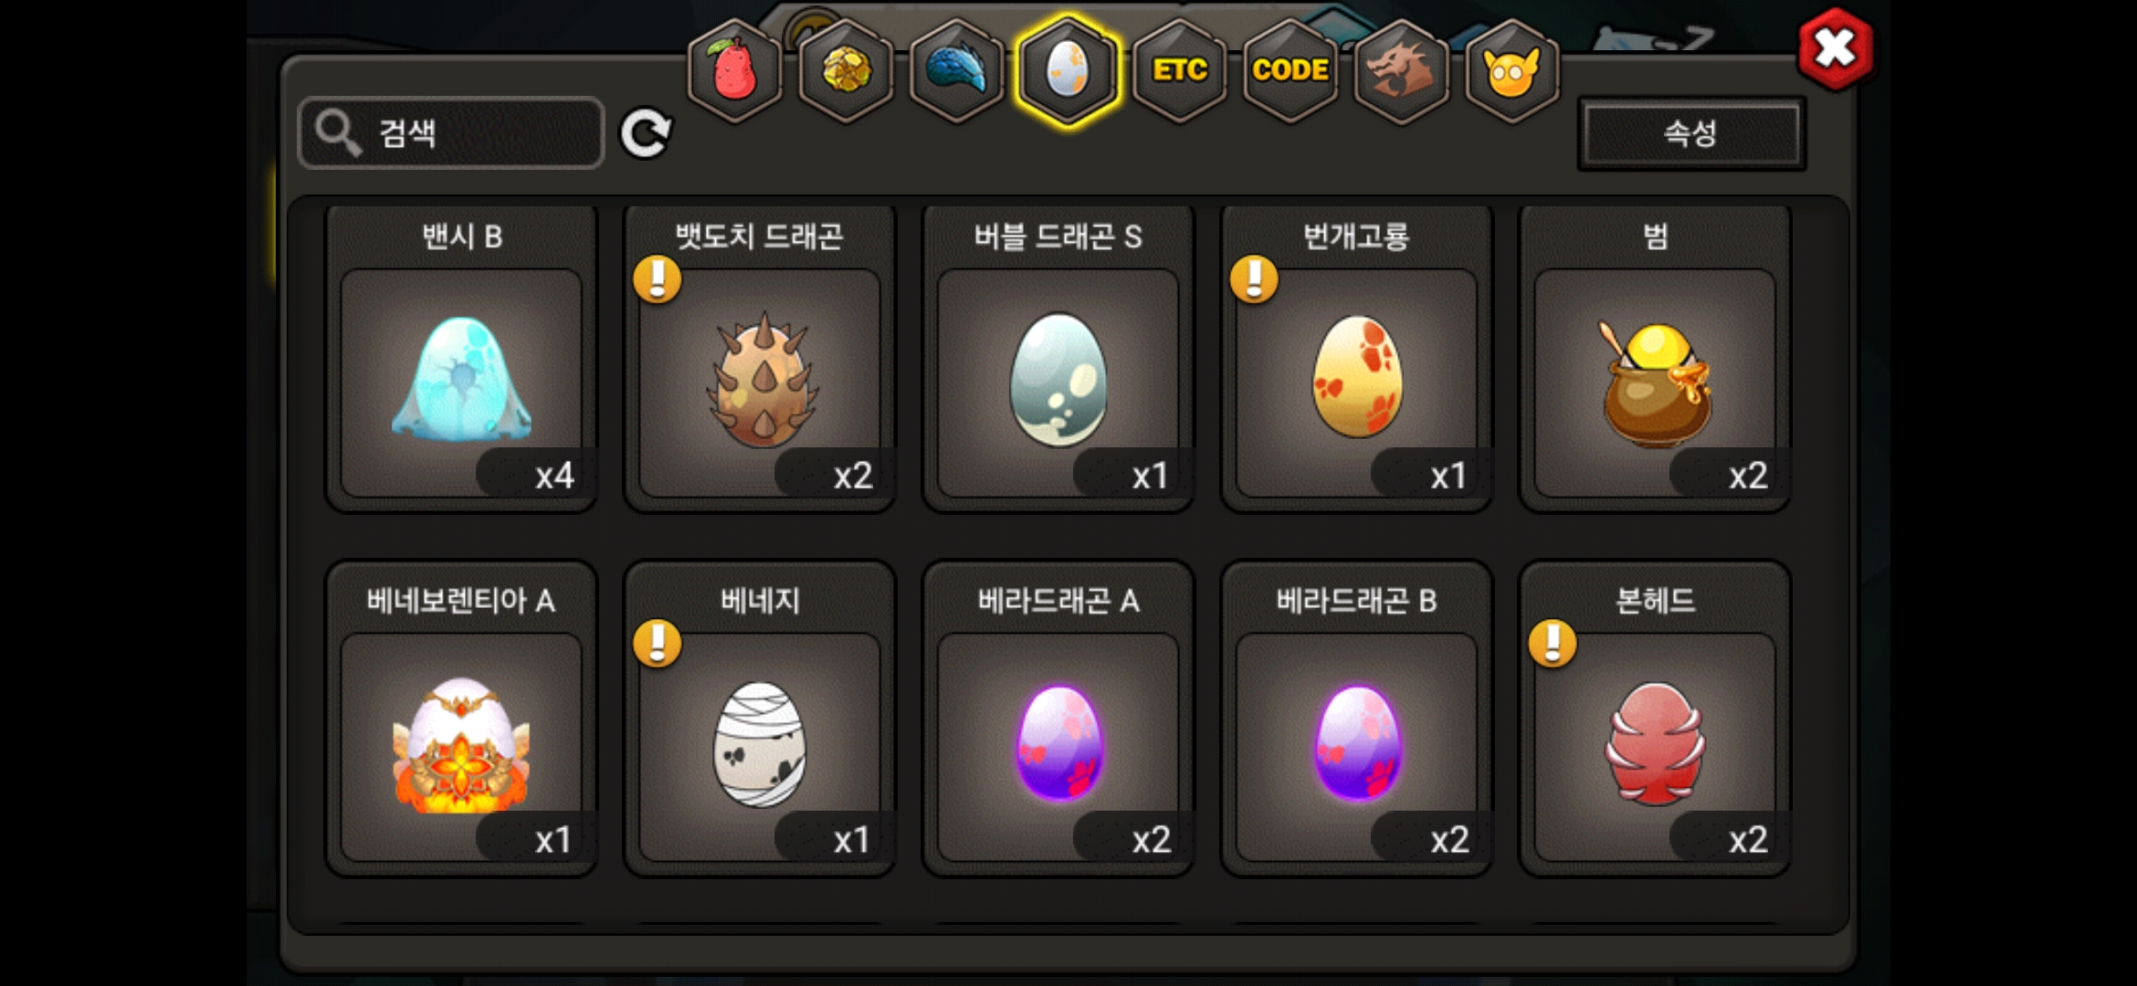This screenshot has height=986, width=2137.
Task: Close the inventory with the red X
Action: [x=1835, y=48]
